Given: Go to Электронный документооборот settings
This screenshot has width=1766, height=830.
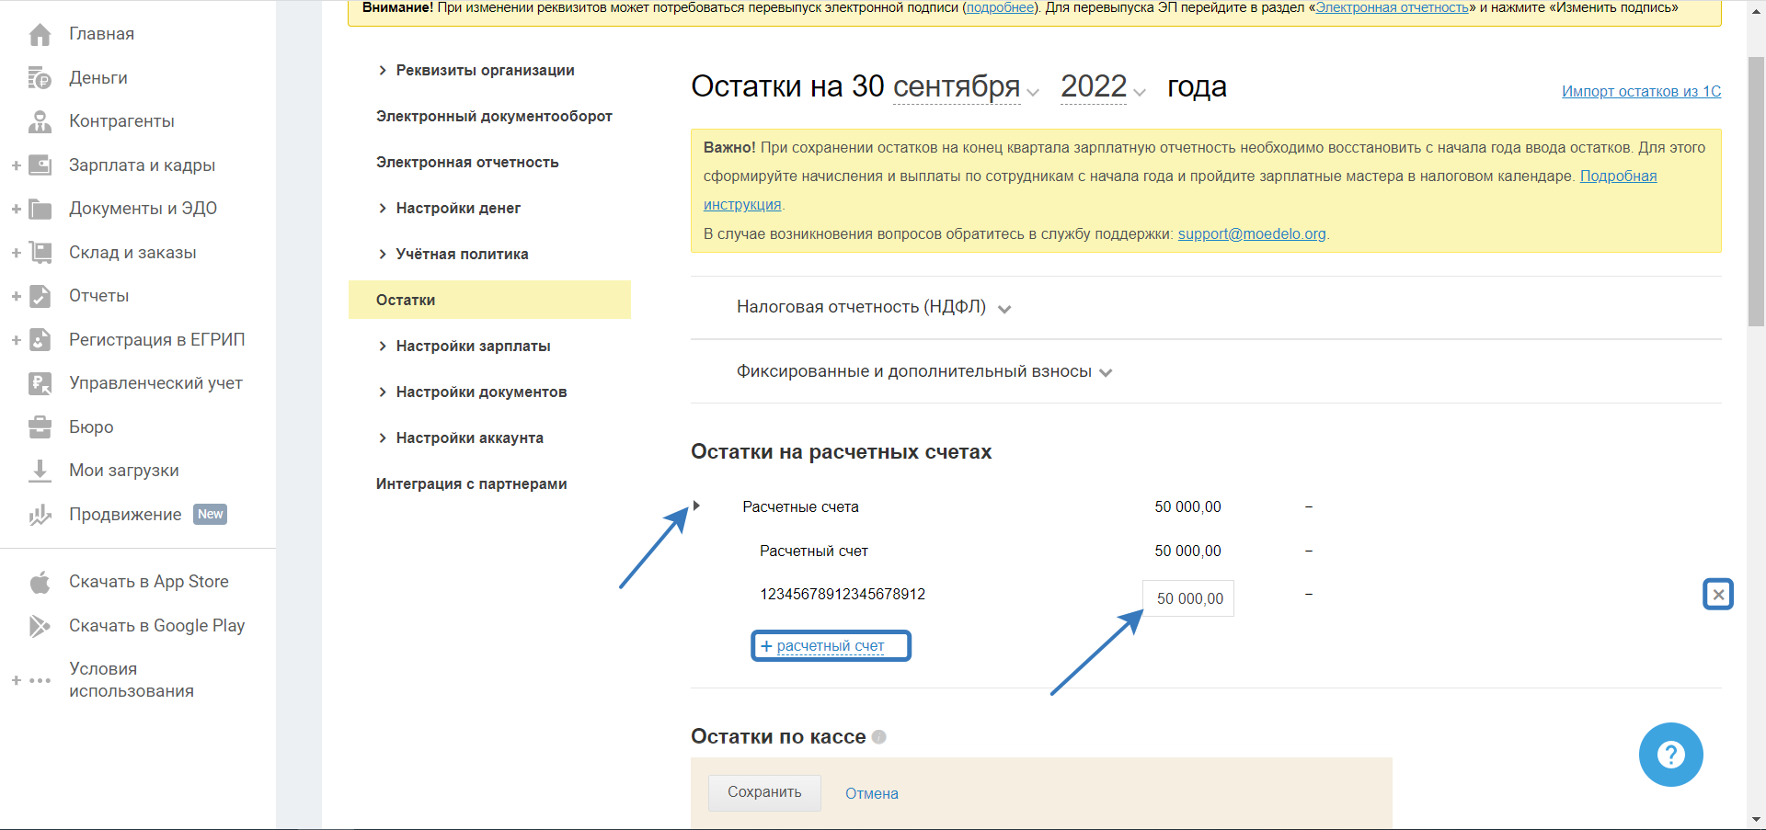Looking at the screenshot, I should [x=494, y=117].
